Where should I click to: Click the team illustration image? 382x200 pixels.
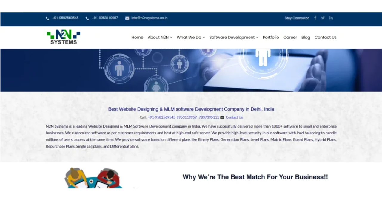click(x=93, y=178)
